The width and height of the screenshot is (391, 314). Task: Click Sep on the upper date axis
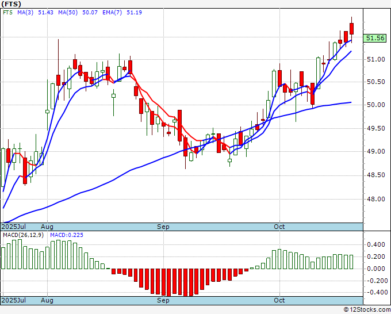[x=163, y=227]
